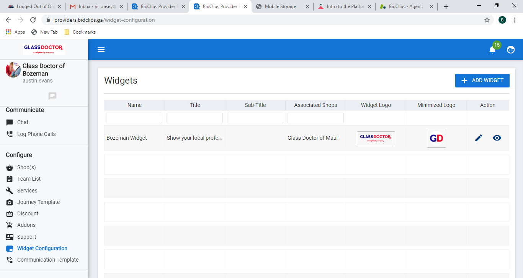
Task: Open Chrome three-dot menu
Action: pos(515,20)
